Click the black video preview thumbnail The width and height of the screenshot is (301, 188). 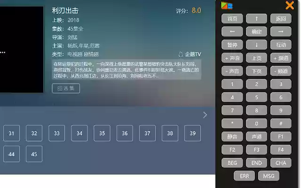pos(22,49)
